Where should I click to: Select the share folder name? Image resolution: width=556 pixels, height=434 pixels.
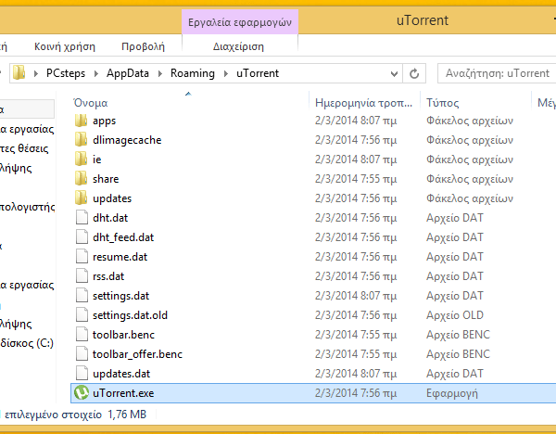106,179
